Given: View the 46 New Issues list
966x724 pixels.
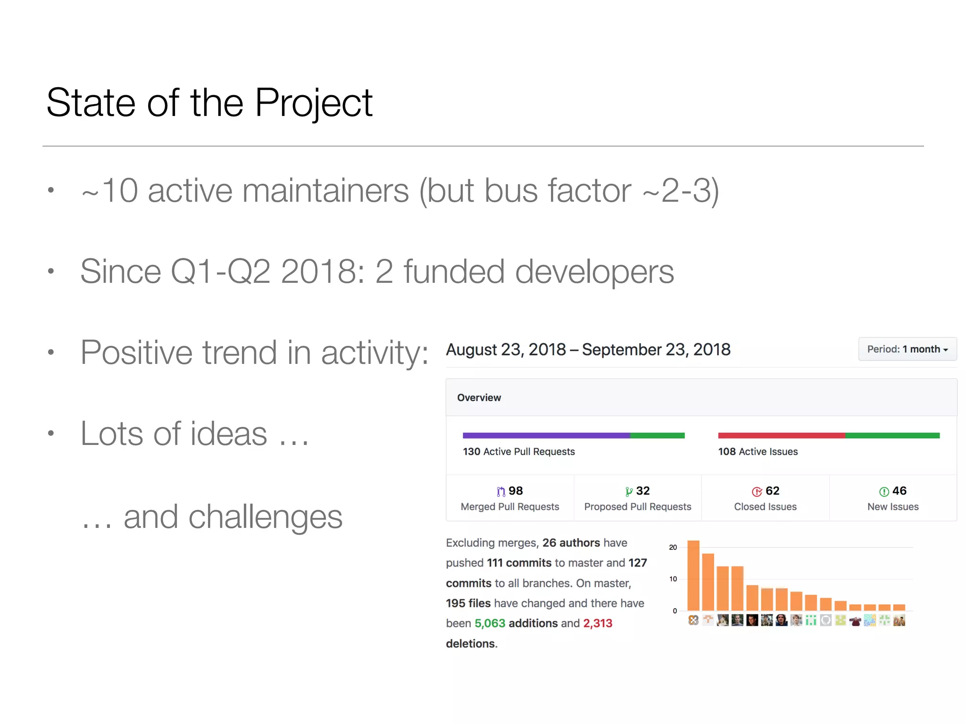Looking at the screenshot, I should tap(893, 498).
